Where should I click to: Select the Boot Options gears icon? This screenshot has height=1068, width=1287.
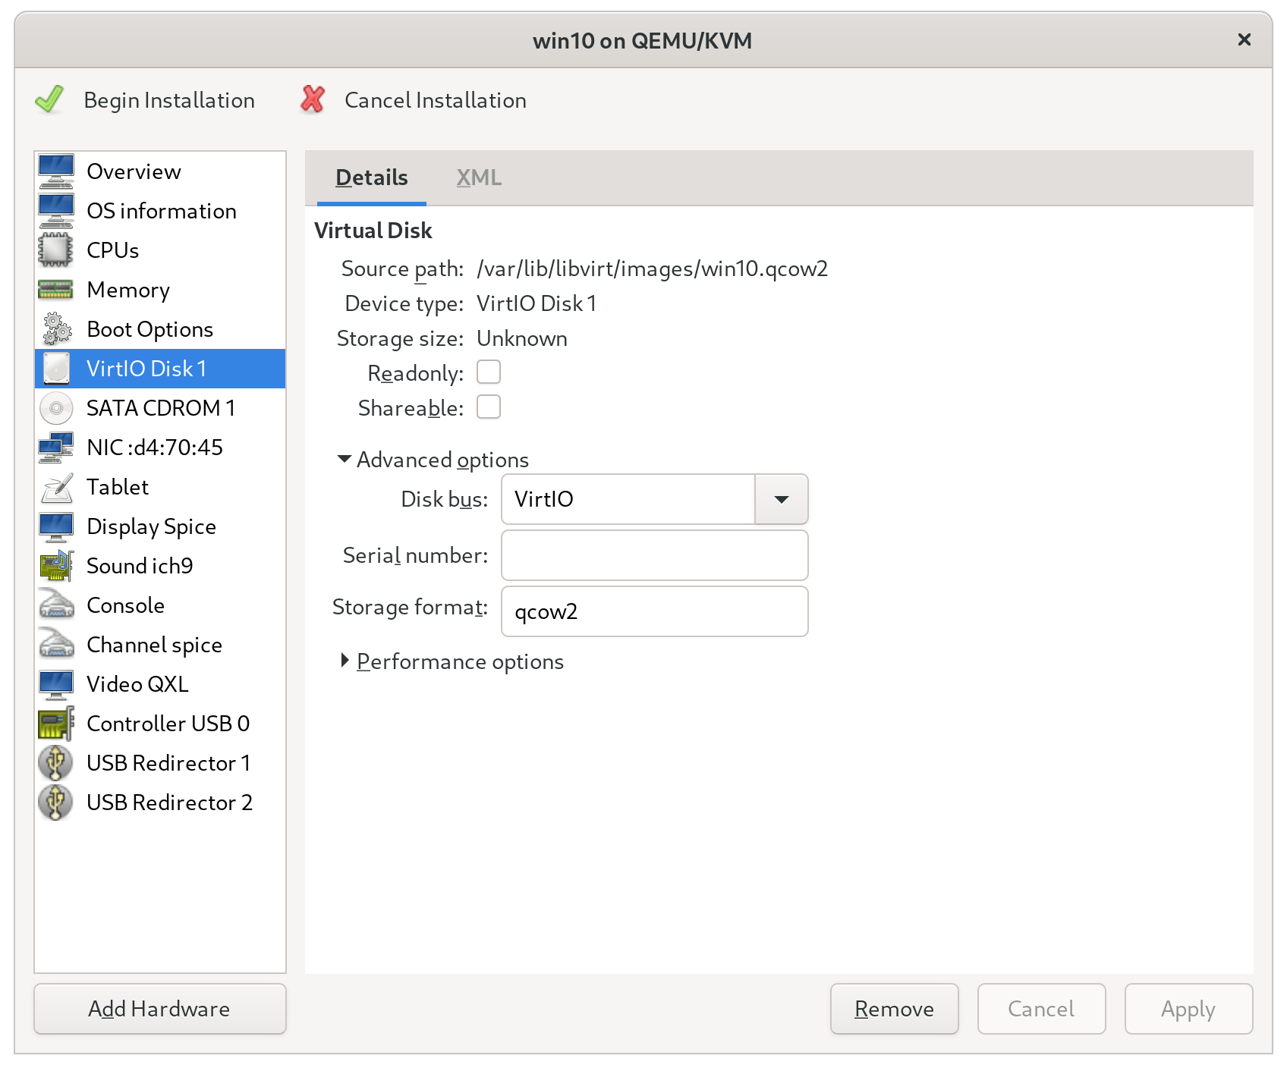tap(56, 329)
